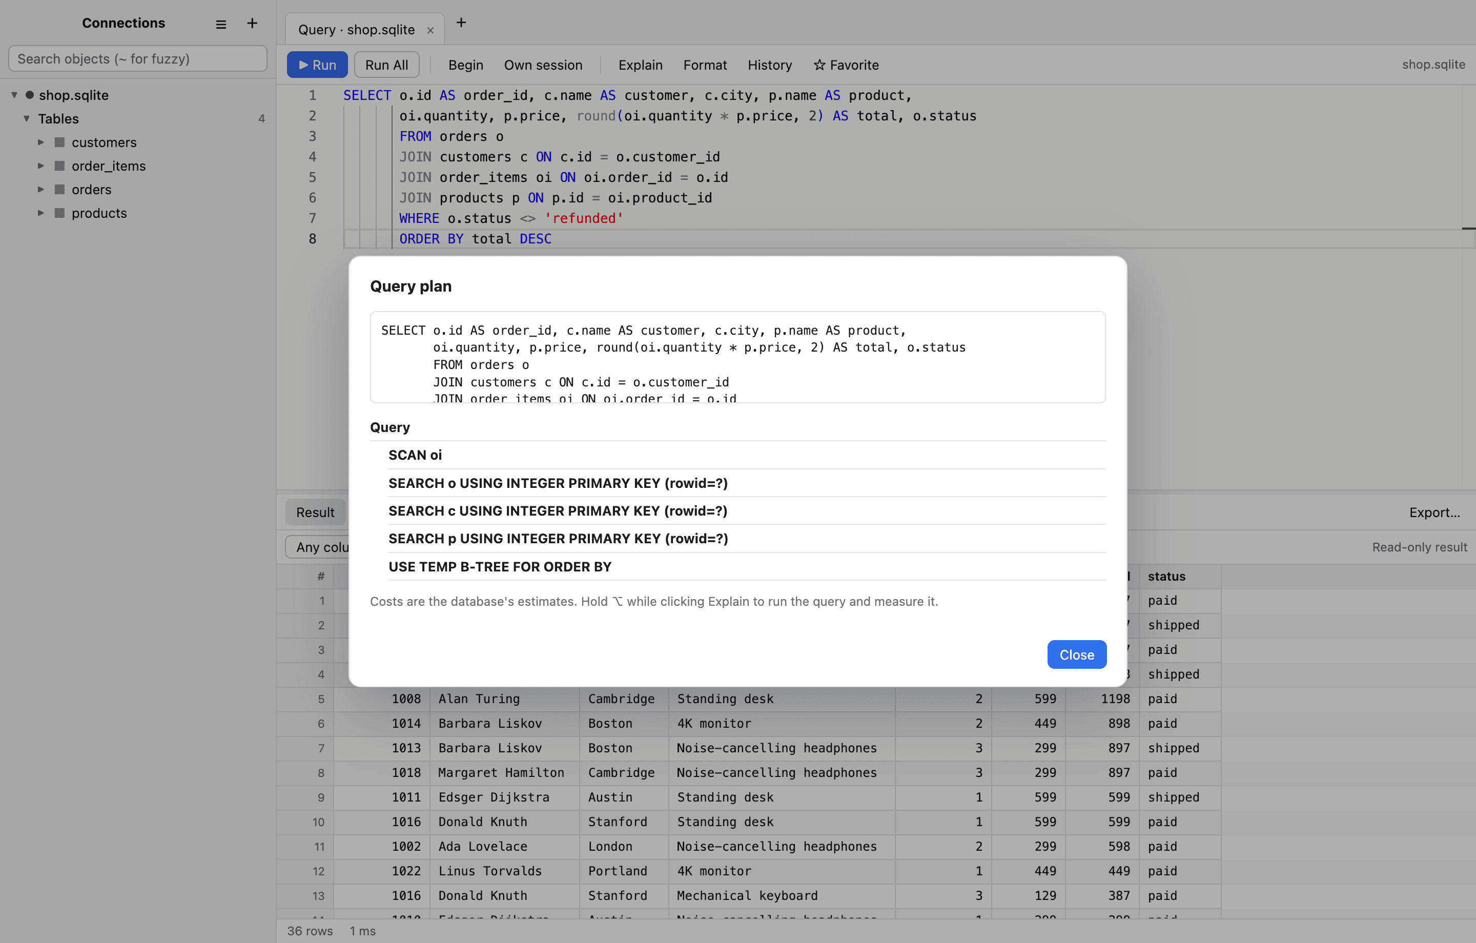Click Alan Turing cell in results
This screenshot has width=1476, height=943.
coord(504,699)
